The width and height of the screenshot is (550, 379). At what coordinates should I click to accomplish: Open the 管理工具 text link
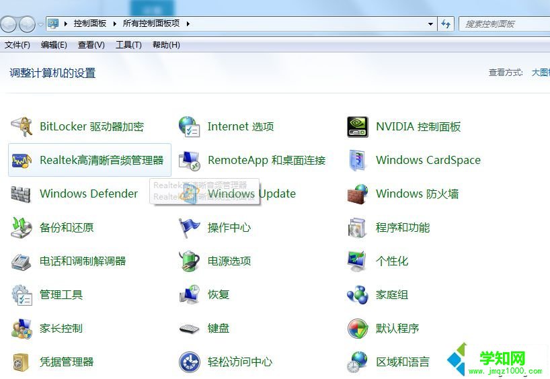[x=61, y=295]
